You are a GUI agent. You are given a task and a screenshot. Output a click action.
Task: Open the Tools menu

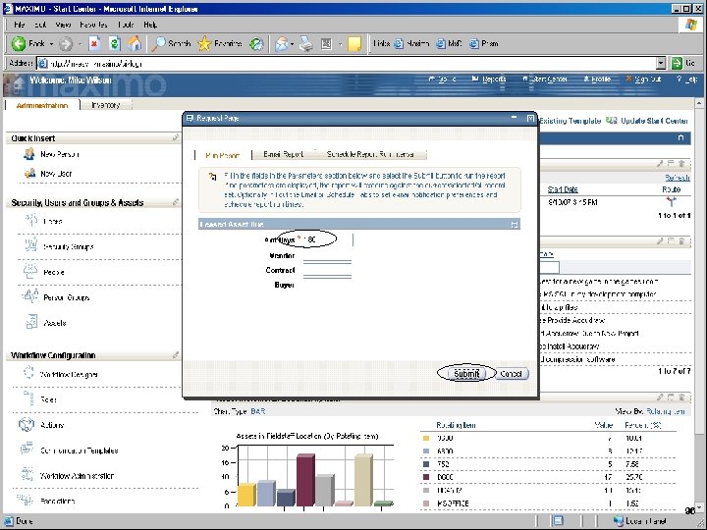coord(126,25)
